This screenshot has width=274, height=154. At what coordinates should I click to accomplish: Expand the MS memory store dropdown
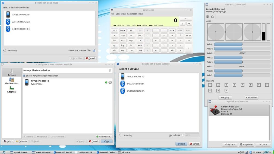[x=172, y=31]
